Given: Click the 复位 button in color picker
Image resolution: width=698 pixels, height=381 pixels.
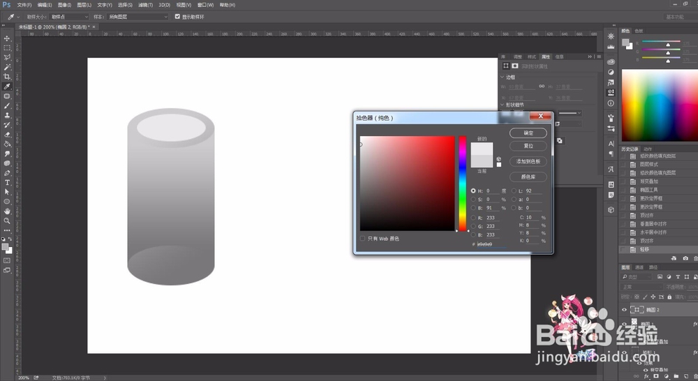Looking at the screenshot, I should [x=528, y=146].
